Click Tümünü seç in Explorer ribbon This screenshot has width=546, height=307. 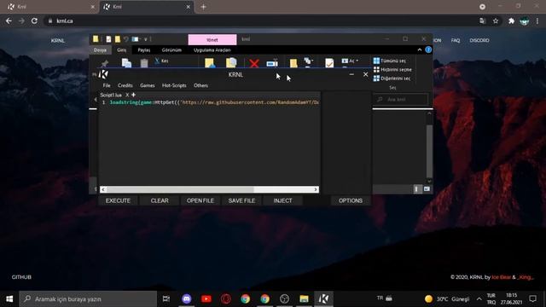tap(390, 61)
